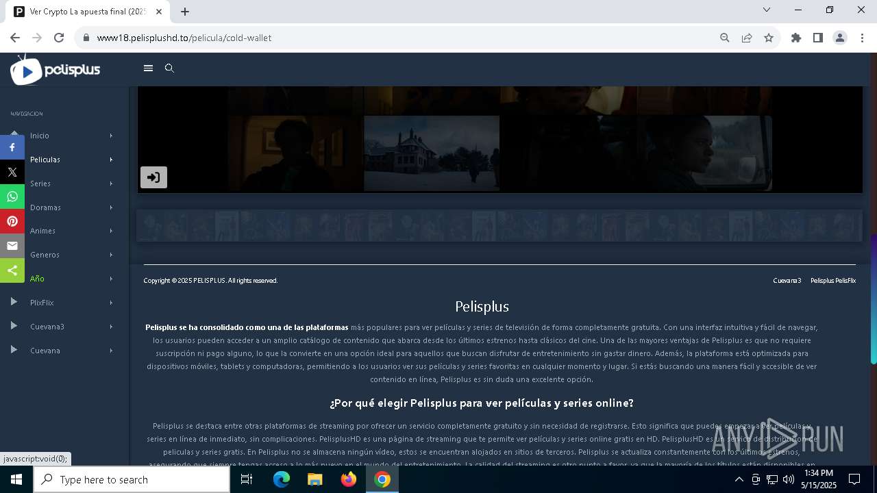Share page via WhatsApp

[12, 197]
